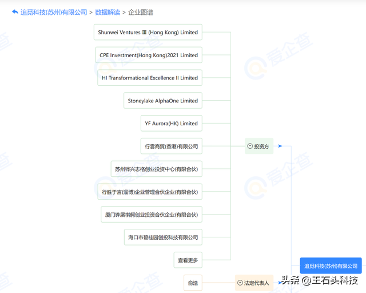Collapse the 投资方 category node

pos(250,146)
